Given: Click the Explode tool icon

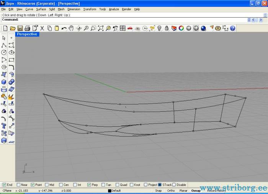Looking at the screenshot, I should (x=11, y=96).
